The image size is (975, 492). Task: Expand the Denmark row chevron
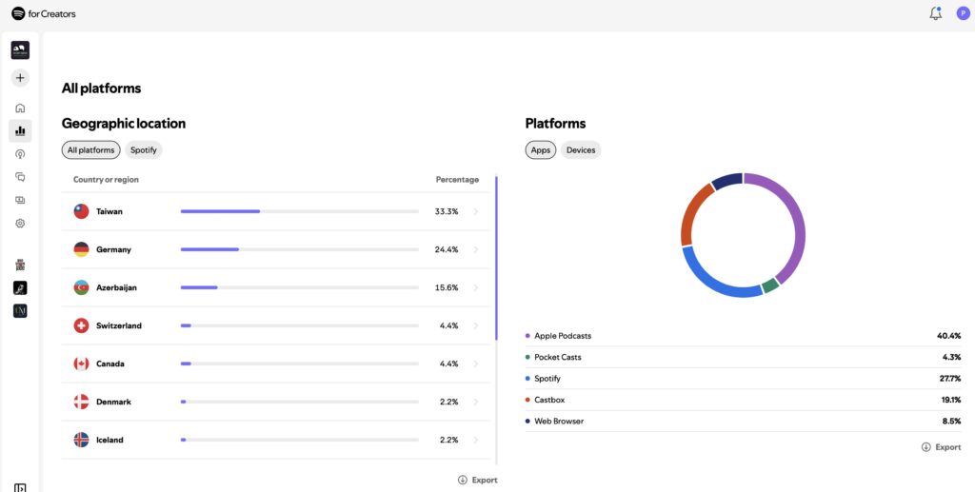click(x=476, y=402)
